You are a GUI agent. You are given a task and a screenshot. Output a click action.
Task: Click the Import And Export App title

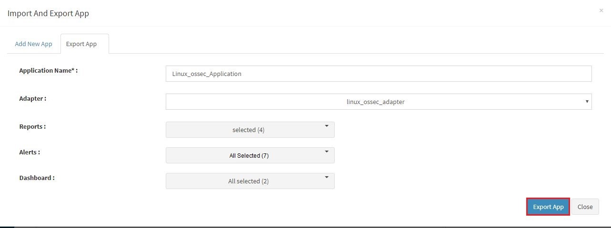[48, 13]
